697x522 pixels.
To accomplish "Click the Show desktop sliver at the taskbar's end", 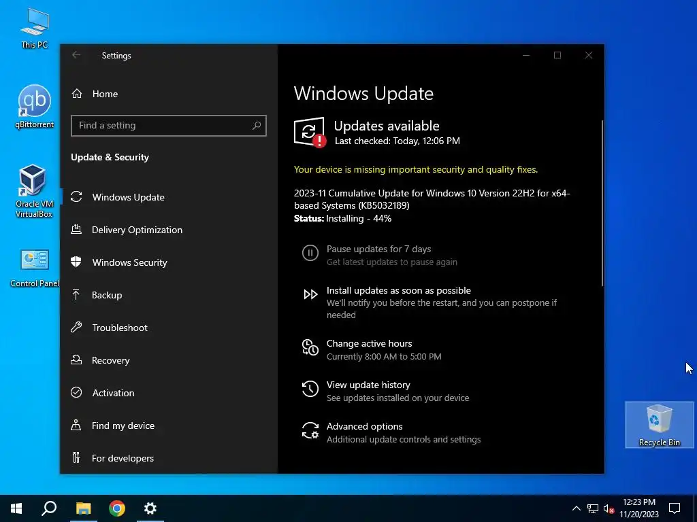I will point(695,508).
